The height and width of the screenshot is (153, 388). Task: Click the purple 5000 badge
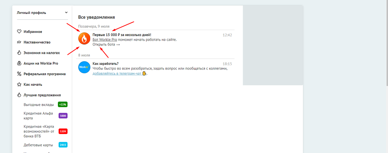click(63, 116)
